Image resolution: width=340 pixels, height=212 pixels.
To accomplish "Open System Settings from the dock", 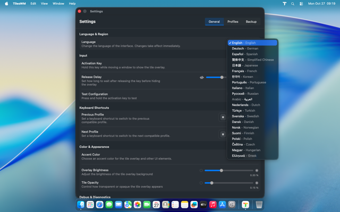I will pos(232,205).
